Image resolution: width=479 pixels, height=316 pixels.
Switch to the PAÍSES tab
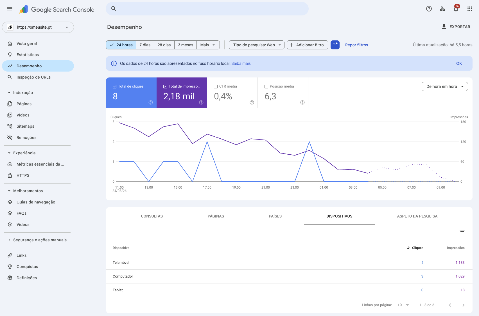275,216
